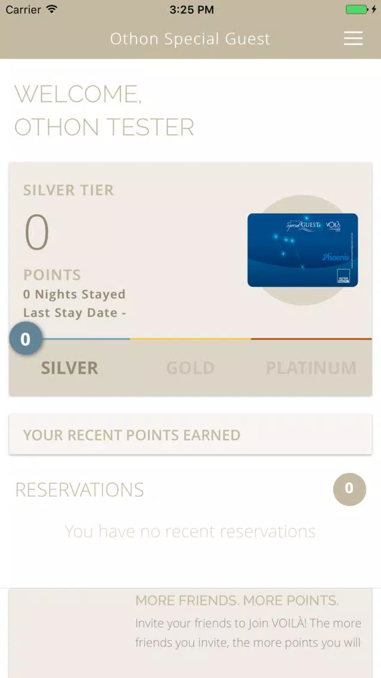Viewport: 381px width, 678px height.
Task: Open the hamburger menu
Action: [353, 39]
